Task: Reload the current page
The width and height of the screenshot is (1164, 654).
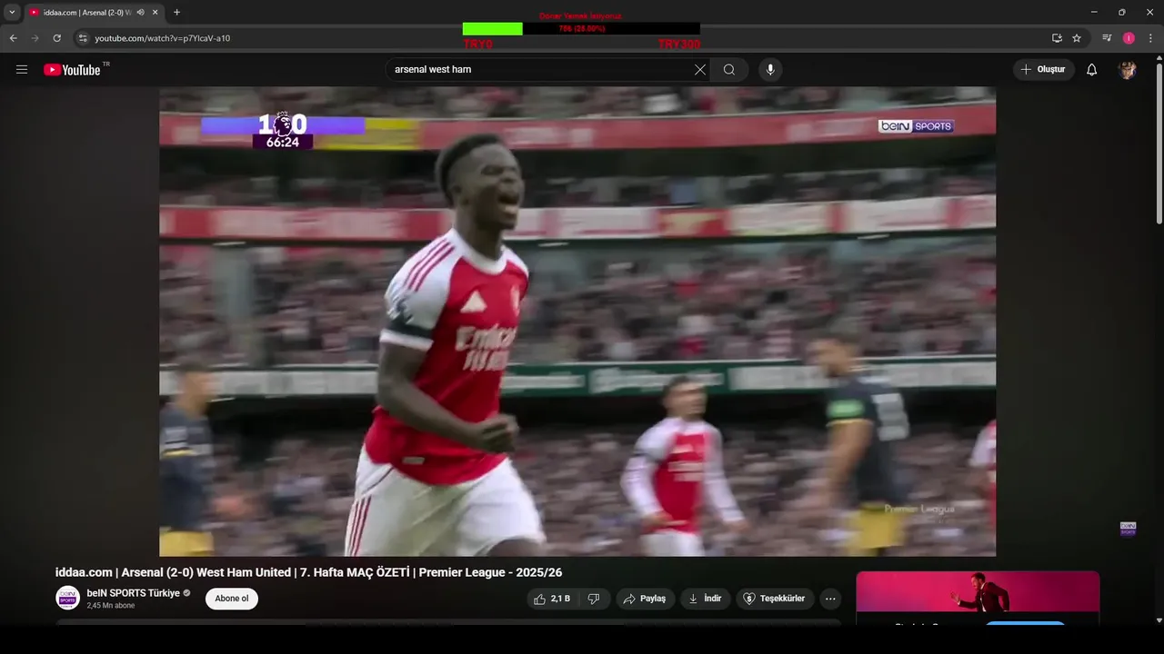Action: [56, 38]
